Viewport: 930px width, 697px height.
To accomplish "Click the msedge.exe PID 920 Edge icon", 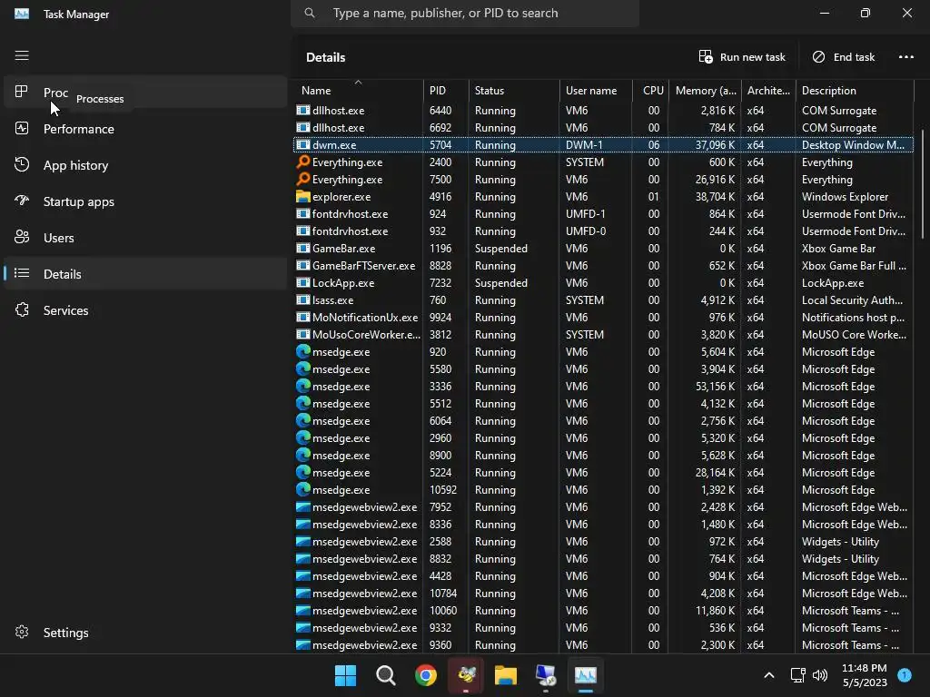I will tap(303, 351).
